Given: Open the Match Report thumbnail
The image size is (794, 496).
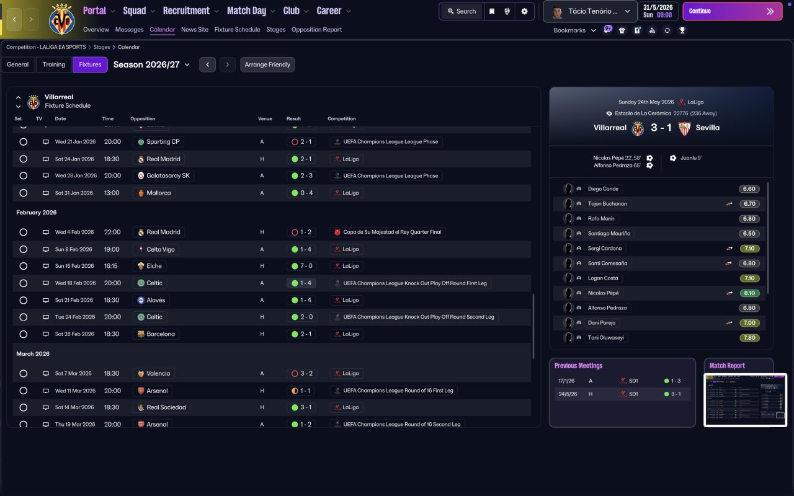Looking at the screenshot, I should 746,400.
